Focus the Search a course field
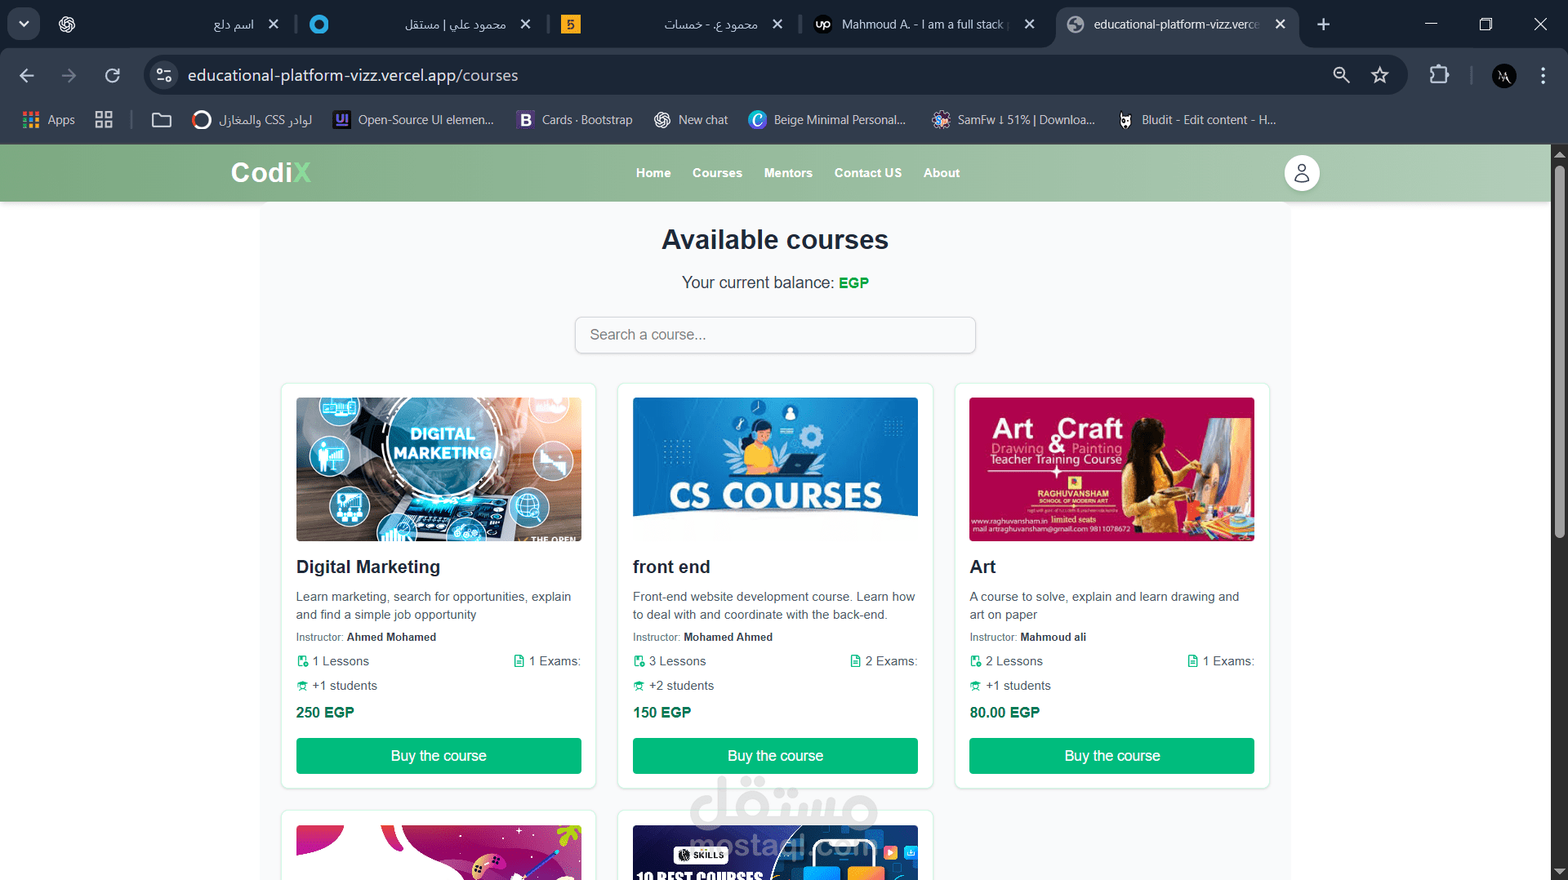The width and height of the screenshot is (1568, 880). [x=775, y=335]
